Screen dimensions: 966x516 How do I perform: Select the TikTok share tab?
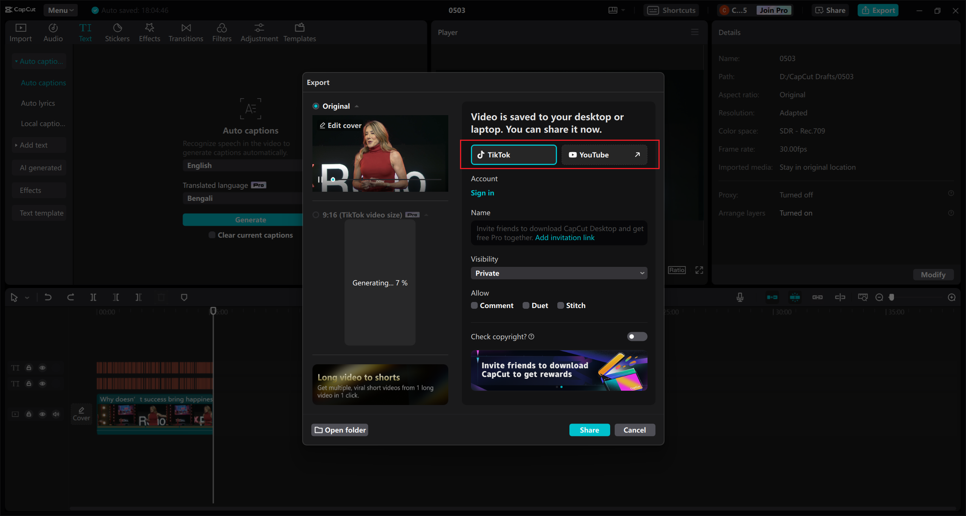514,155
